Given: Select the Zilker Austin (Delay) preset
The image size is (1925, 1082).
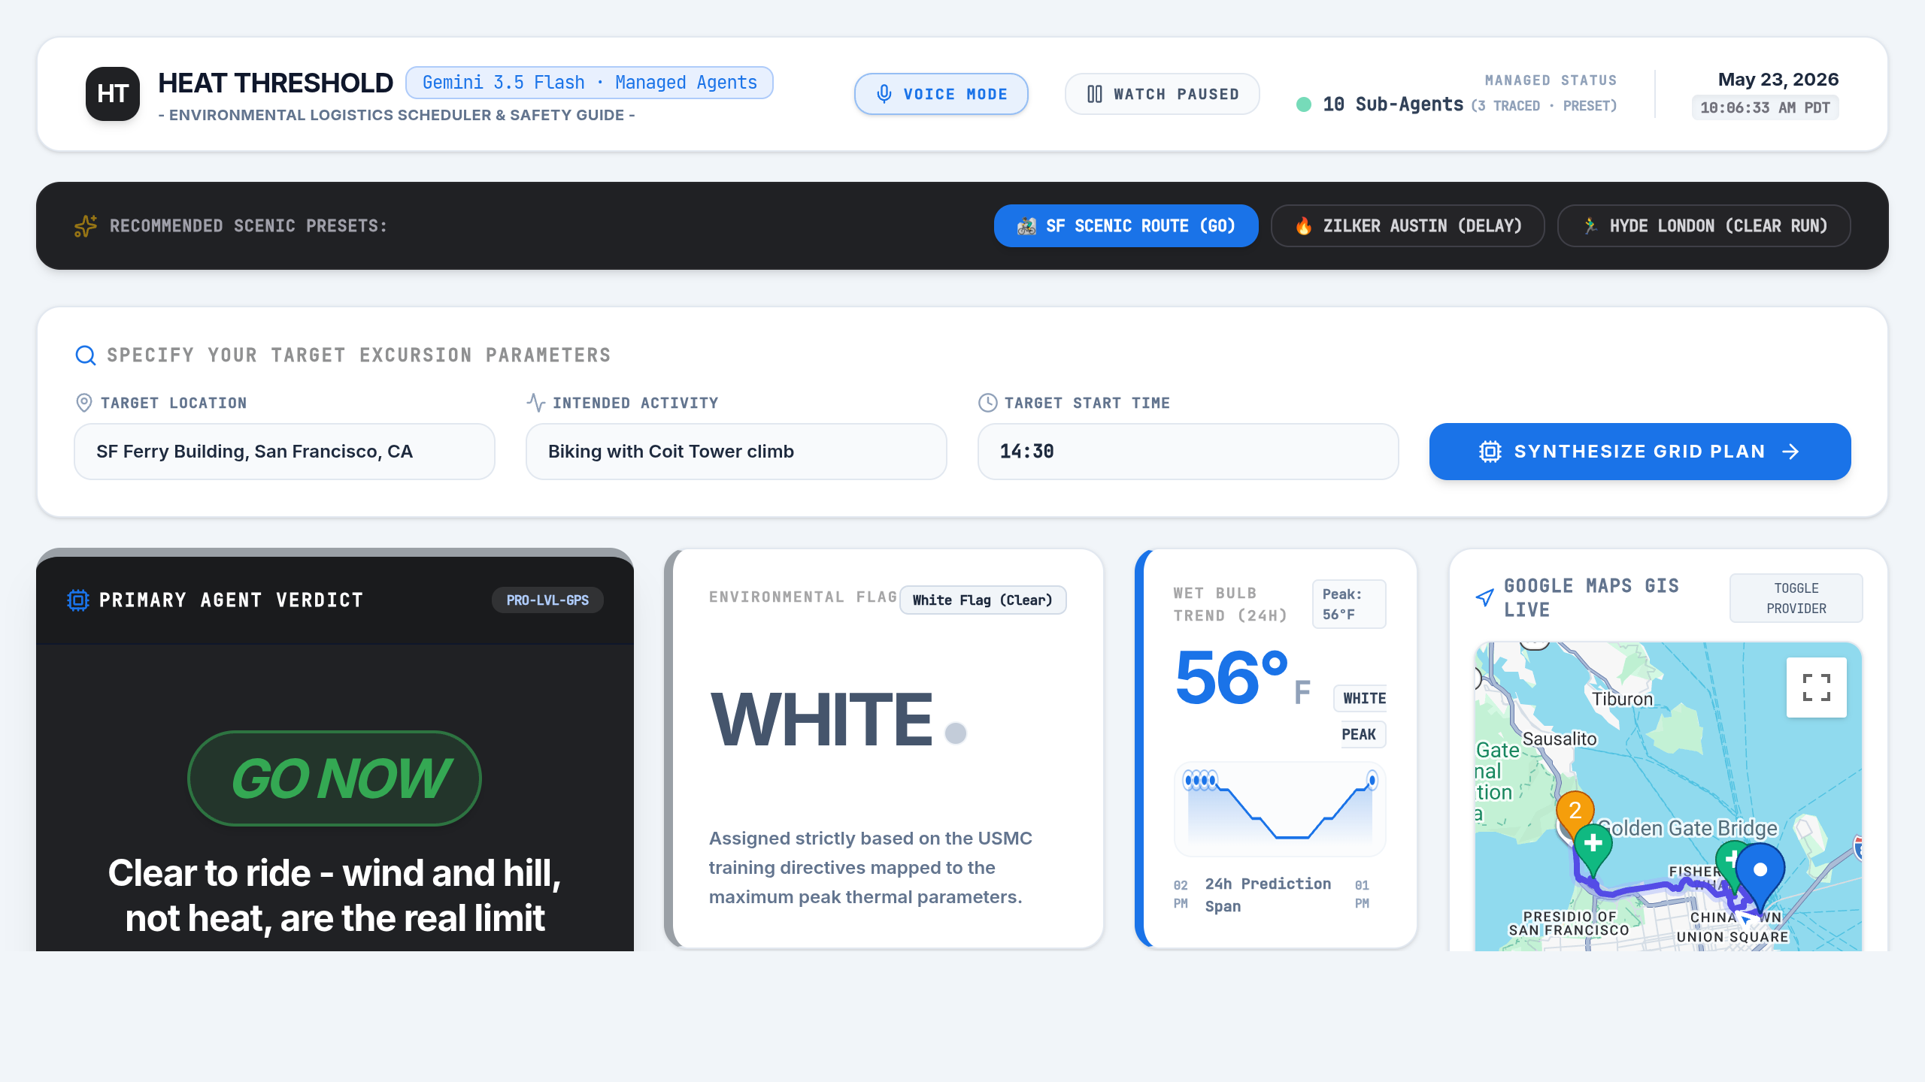Looking at the screenshot, I should click(x=1408, y=226).
